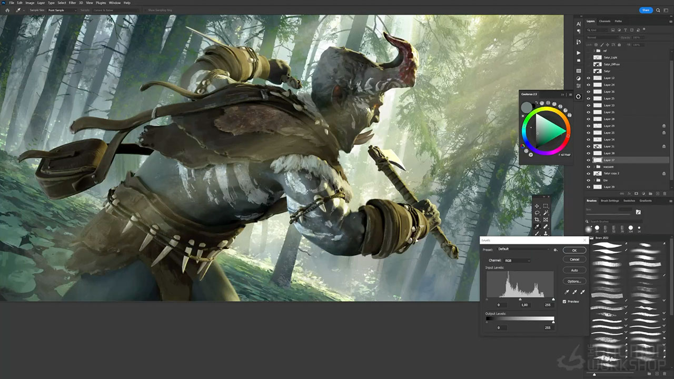Open the Levels preset gear options

click(x=555, y=250)
